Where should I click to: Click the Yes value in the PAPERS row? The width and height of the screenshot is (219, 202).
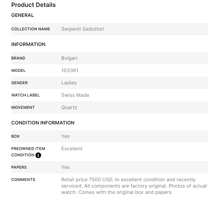click(65, 167)
